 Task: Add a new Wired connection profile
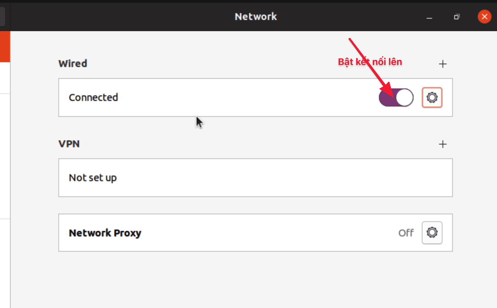pos(442,64)
